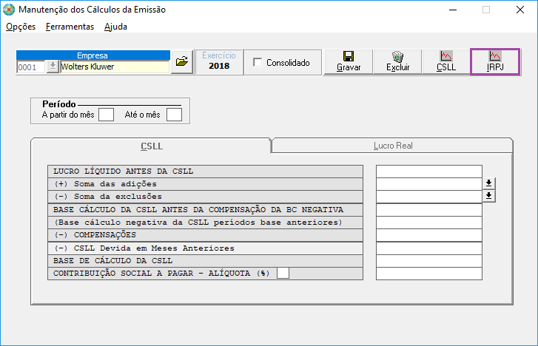Expand the Empresa code dropdown arrow

tap(53, 67)
